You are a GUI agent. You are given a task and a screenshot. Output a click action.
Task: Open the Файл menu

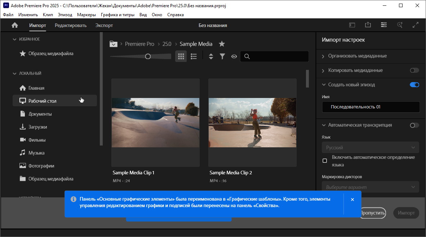tap(8, 15)
